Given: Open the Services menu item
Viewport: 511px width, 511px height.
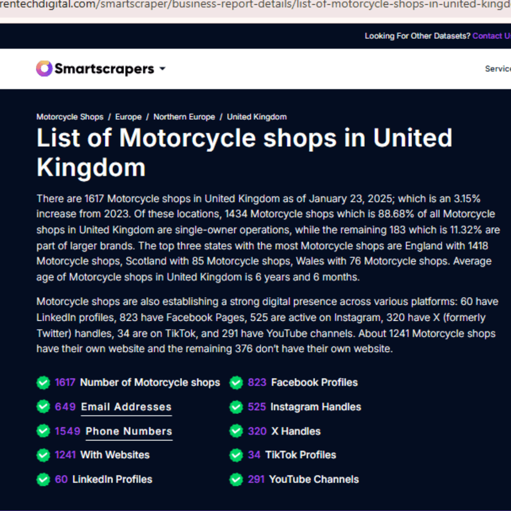Looking at the screenshot, I should pyautogui.click(x=498, y=69).
